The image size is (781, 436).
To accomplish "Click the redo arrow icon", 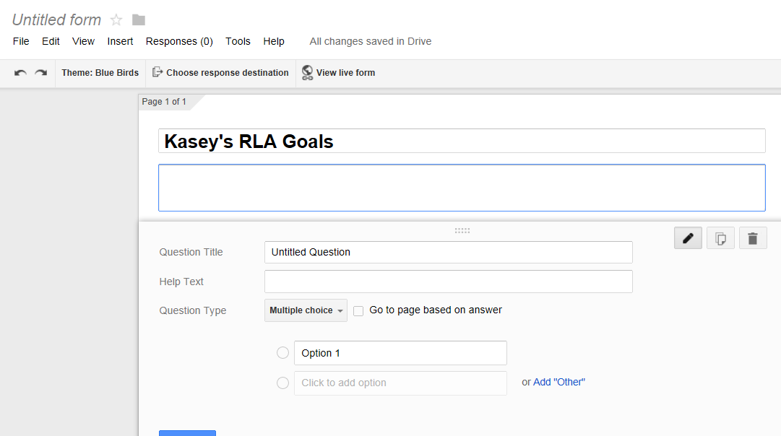I will coord(40,72).
